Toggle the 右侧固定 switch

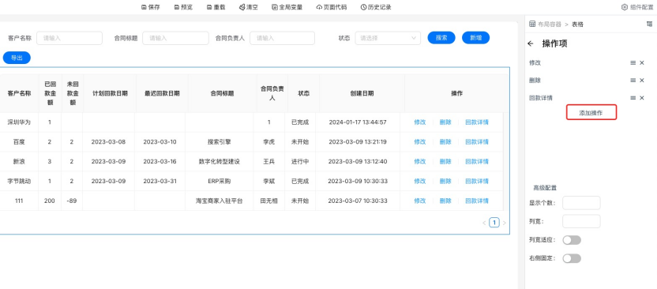coord(572,258)
